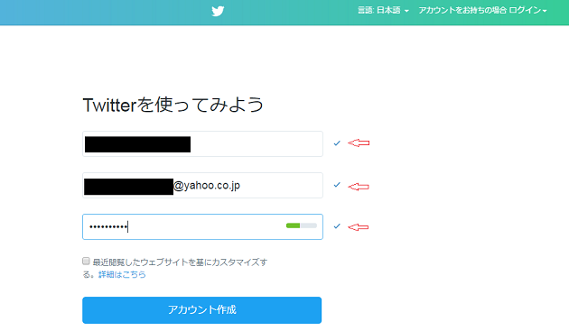
Task: Click the アカウント作成 button
Action: pyautogui.click(x=201, y=310)
